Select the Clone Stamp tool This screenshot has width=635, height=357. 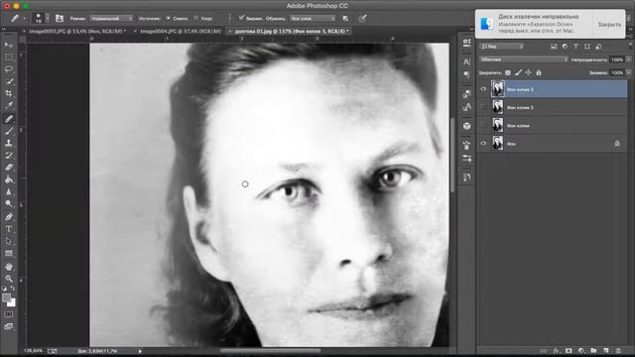click(x=9, y=143)
